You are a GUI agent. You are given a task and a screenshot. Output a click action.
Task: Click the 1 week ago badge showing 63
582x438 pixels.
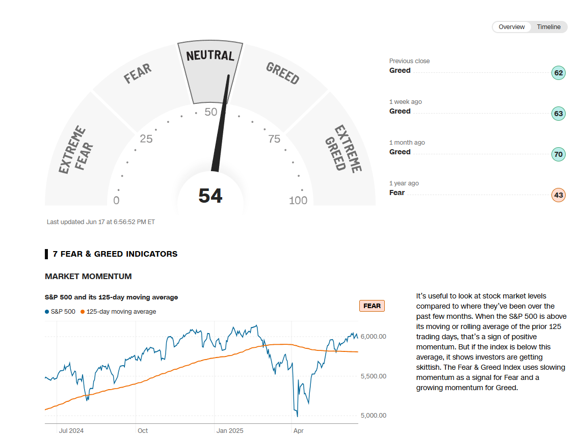[559, 114]
